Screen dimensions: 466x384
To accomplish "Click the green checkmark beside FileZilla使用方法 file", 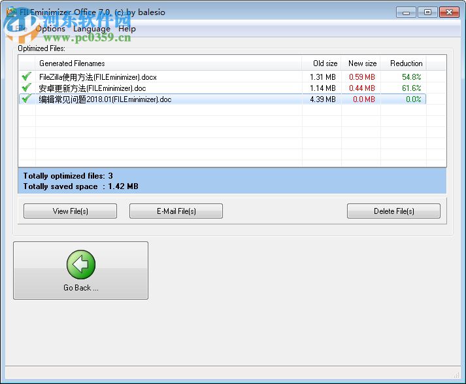I will [x=26, y=77].
